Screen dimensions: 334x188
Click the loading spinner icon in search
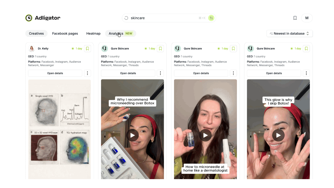coord(126,18)
